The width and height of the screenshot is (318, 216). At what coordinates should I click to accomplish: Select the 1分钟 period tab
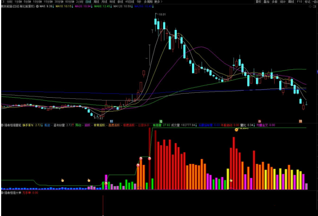18,2
